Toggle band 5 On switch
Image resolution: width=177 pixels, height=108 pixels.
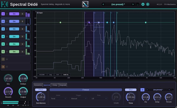coord(14,44)
